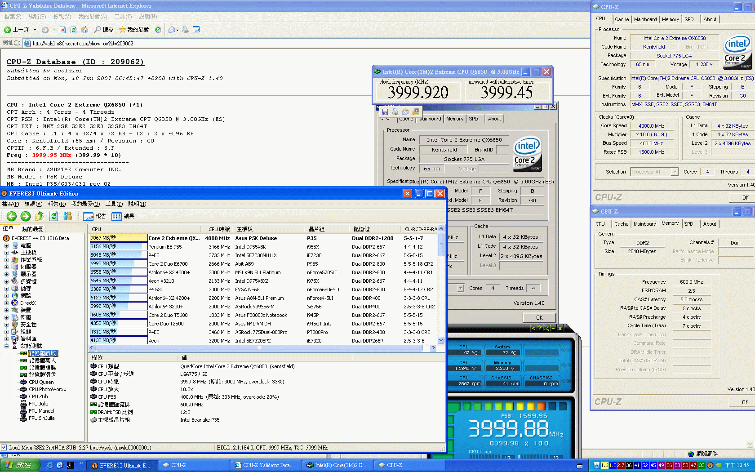755x472 pixels.
Task: Sort by CPU 時脈 column header
Action: 219,229
